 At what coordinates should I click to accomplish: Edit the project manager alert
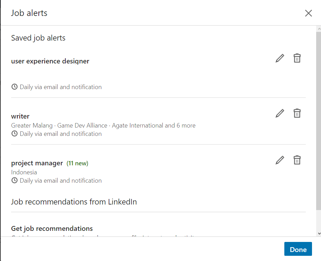pyautogui.click(x=280, y=160)
